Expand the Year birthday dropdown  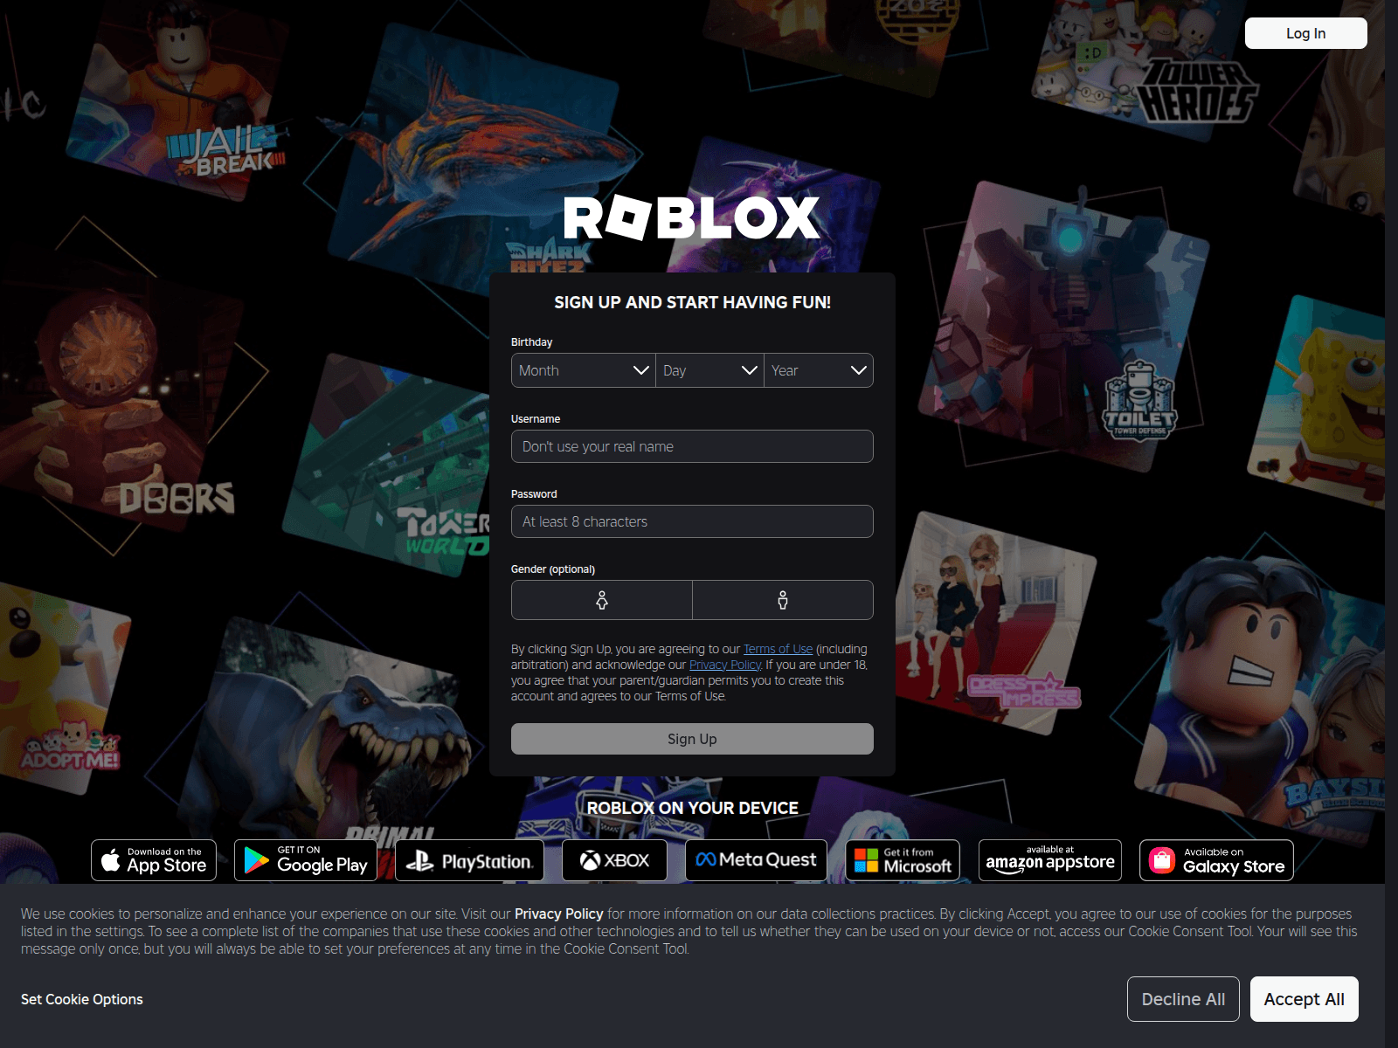[x=819, y=370]
